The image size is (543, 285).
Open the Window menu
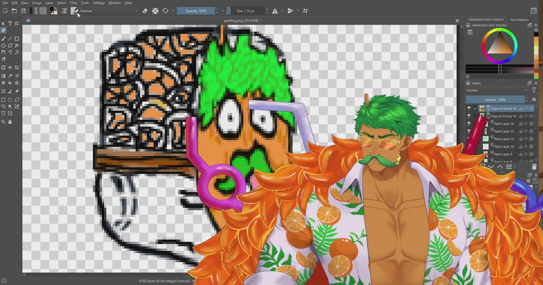point(114,3)
